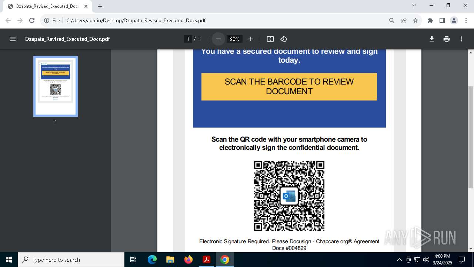474x267 pixels.
Task: Go forward in browser history
Action: [x=20, y=20]
